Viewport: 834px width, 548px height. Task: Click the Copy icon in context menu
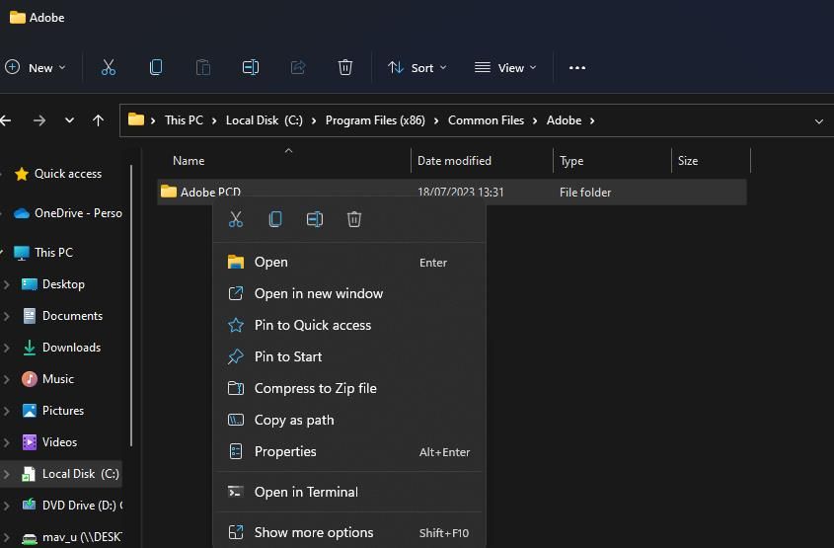[275, 219]
